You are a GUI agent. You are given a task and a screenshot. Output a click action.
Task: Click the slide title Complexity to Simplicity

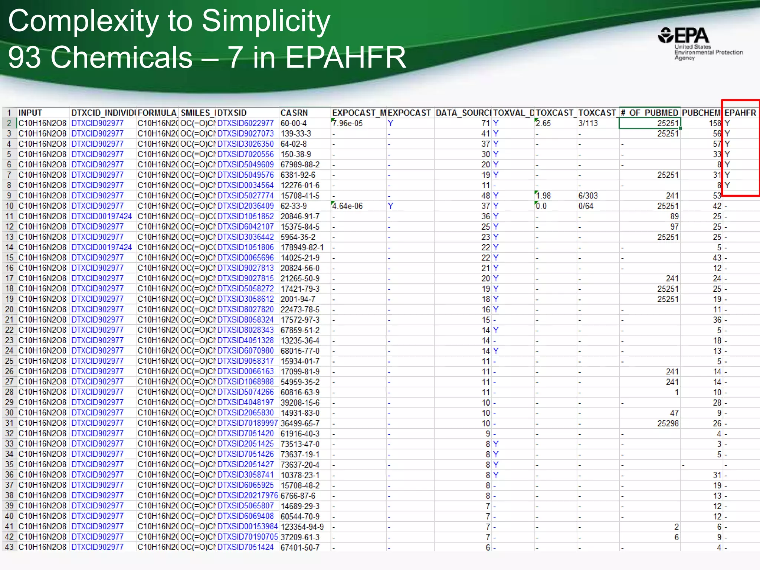tap(169, 21)
